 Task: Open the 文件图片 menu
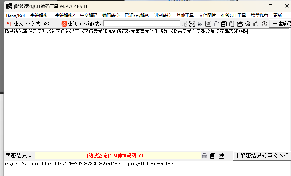click(207, 15)
